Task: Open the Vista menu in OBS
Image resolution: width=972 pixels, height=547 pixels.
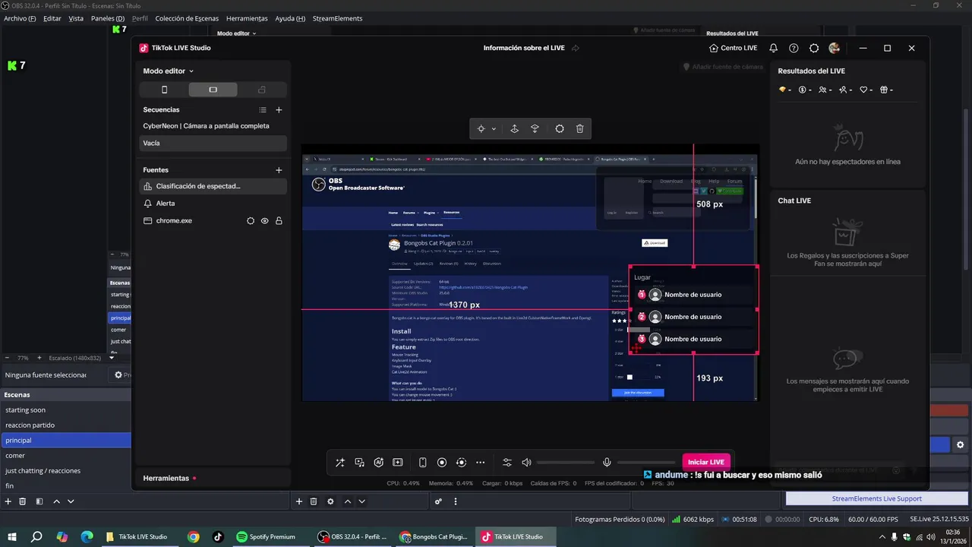Action: click(x=76, y=18)
